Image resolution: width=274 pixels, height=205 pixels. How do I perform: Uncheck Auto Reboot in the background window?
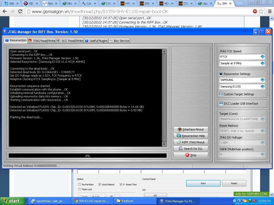coord(100,184)
